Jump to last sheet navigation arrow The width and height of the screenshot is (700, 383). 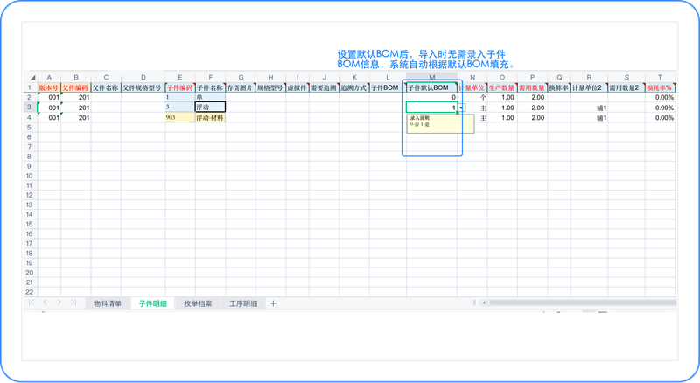[73, 303]
